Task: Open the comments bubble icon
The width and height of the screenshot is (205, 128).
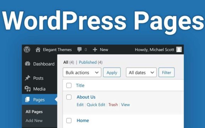Action: point(79,50)
